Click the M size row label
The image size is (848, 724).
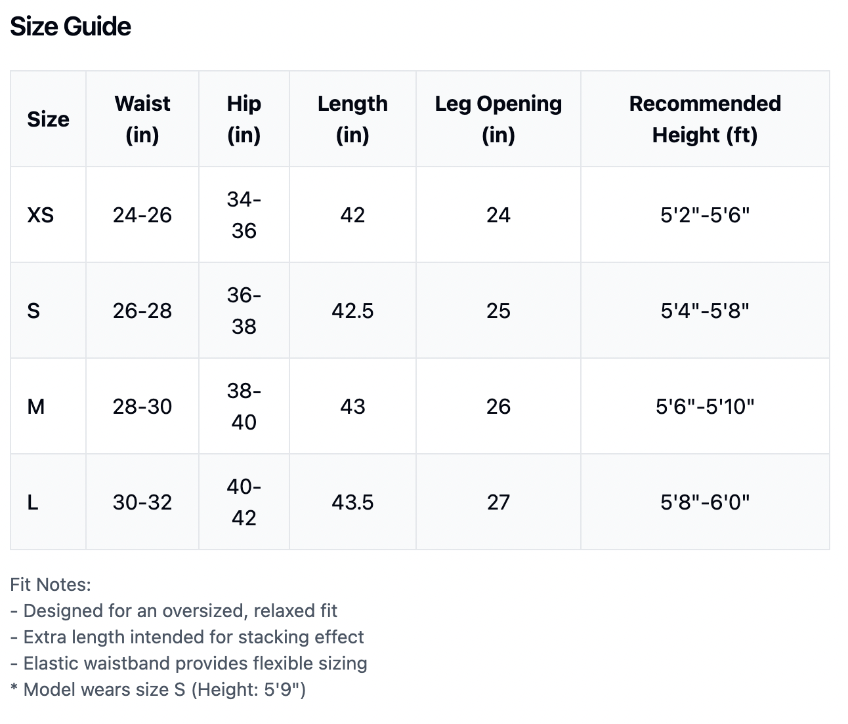(x=36, y=407)
